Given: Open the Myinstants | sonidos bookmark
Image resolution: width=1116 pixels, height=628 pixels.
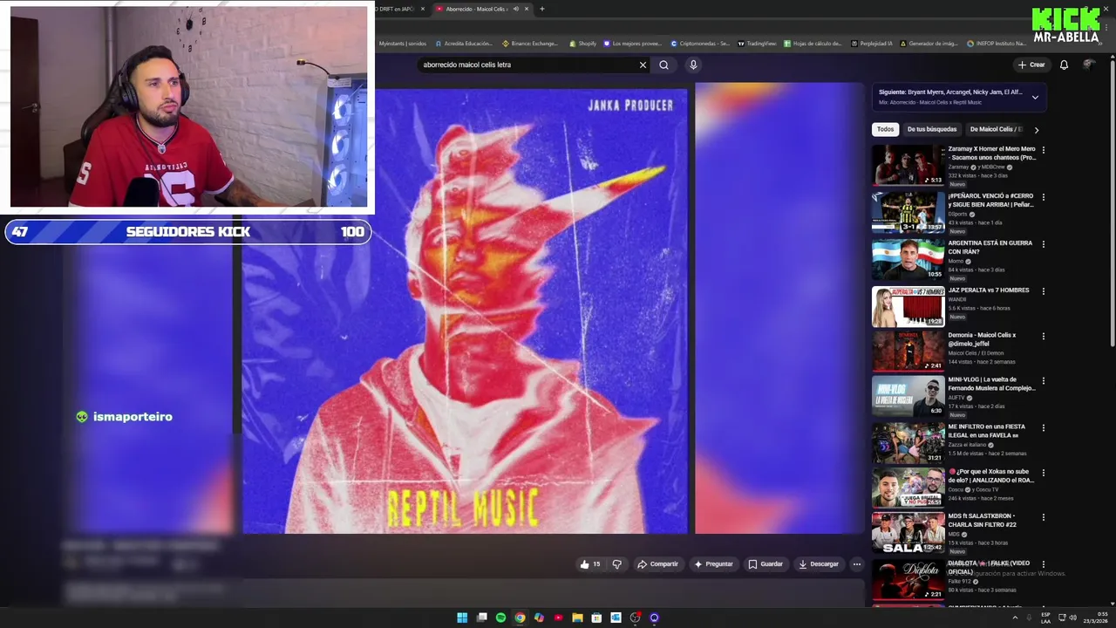Looking at the screenshot, I should pyautogui.click(x=403, y=44).
